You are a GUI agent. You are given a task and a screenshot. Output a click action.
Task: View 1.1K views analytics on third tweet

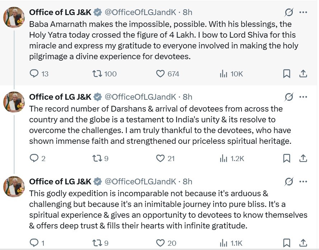tap(224, 243)
